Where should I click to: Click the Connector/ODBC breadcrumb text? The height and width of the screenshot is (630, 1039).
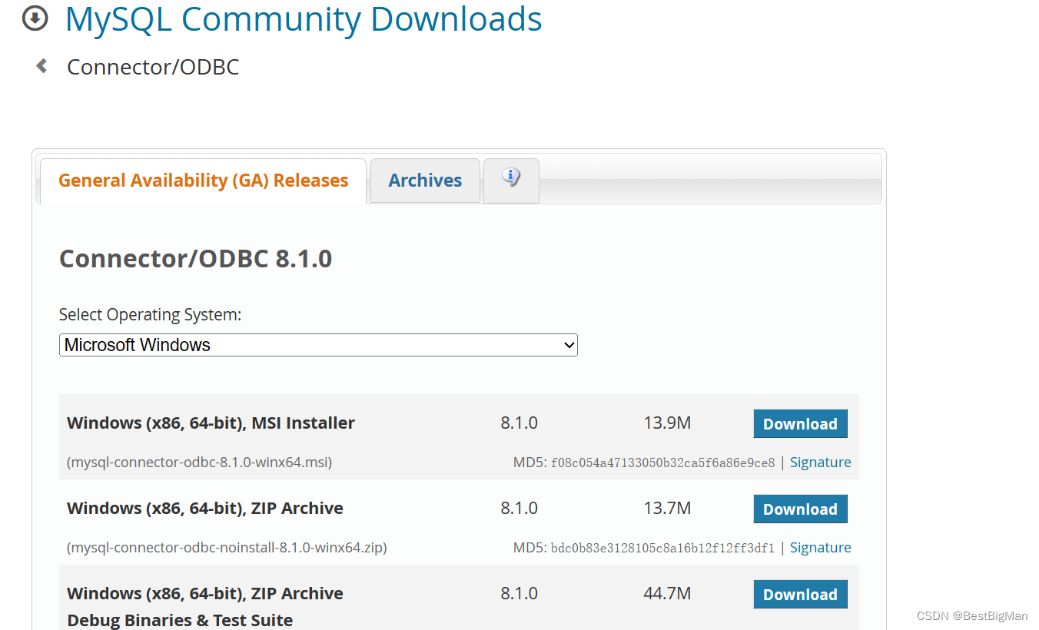[x=153, y=67]
